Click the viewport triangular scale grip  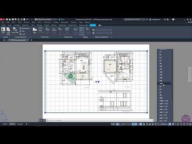pos(98,82)
